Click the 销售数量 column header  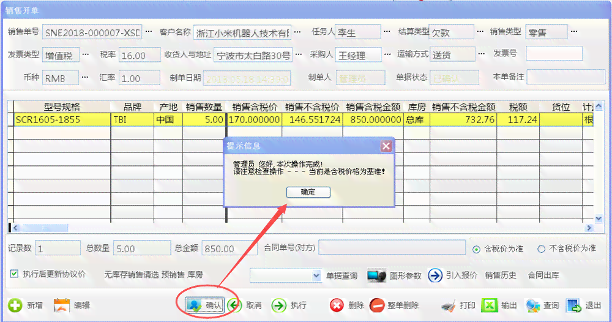[x=204, y=107]
